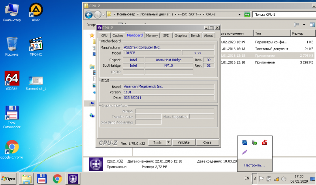Click the BIOS version 1101 field
316x185 pixels.
(x=169, y=92)
